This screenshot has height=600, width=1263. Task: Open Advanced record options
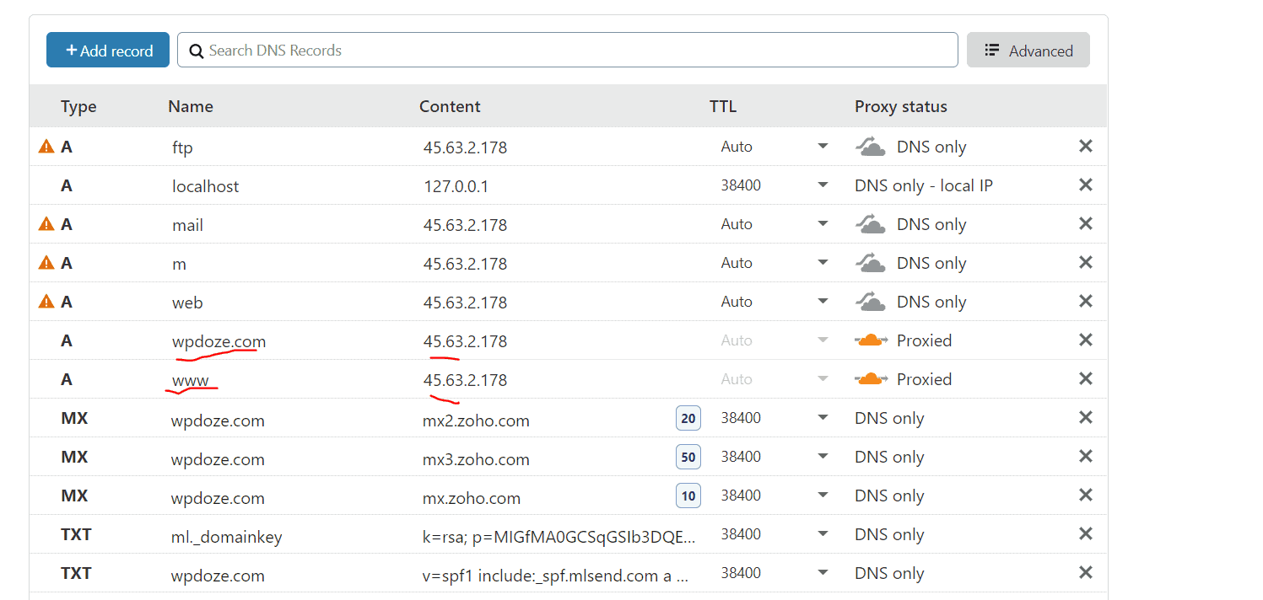pos(1028,50)
